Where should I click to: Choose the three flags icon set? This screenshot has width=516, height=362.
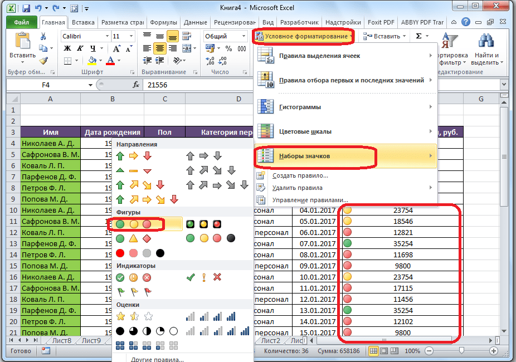pyautogui.click(x=134, y=291)
